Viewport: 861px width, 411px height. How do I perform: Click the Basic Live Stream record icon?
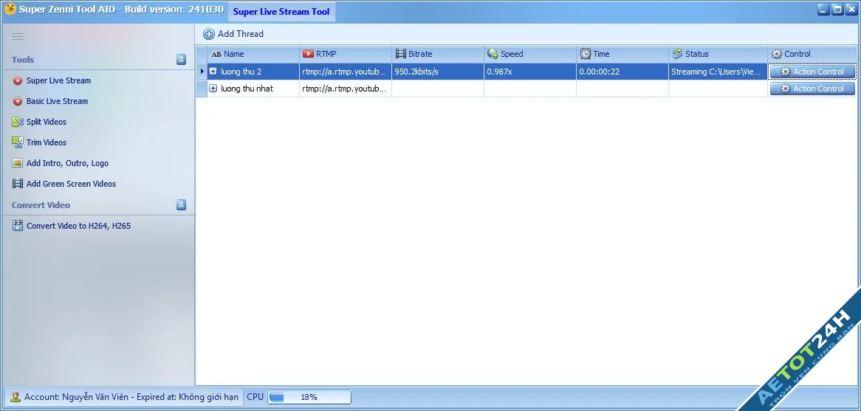(18, 102)
